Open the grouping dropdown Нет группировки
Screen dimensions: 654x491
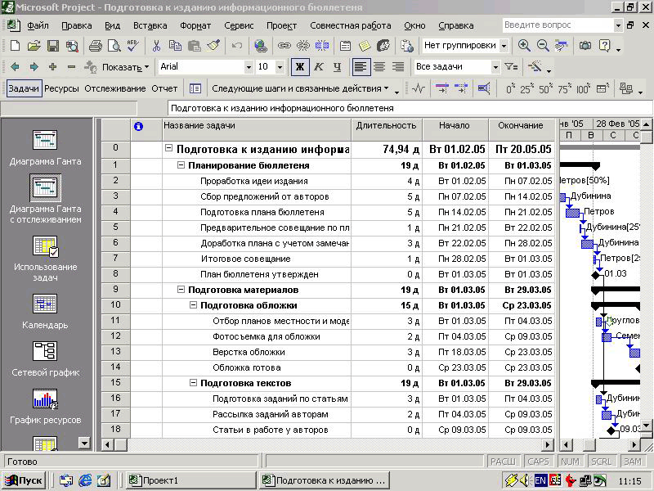[504, 46]
